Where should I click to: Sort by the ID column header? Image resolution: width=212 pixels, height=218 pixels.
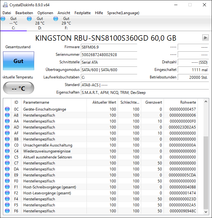pos(16,102)
